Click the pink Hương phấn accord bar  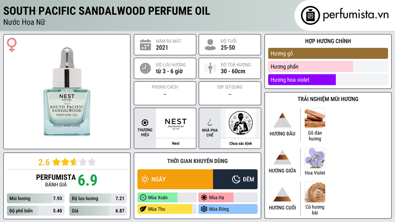328,66
